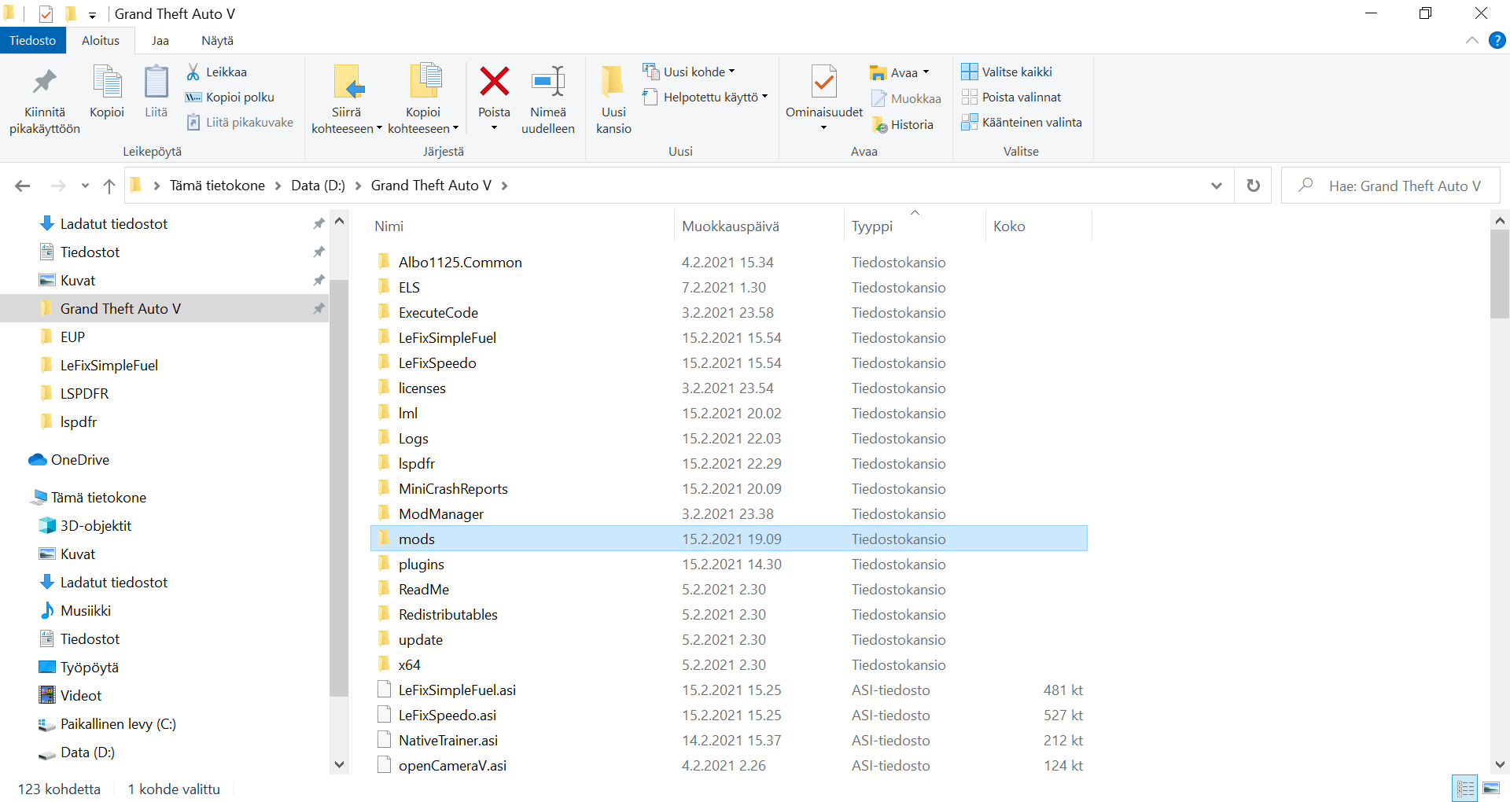
Task: Go up one folder level
Action: 109,186
